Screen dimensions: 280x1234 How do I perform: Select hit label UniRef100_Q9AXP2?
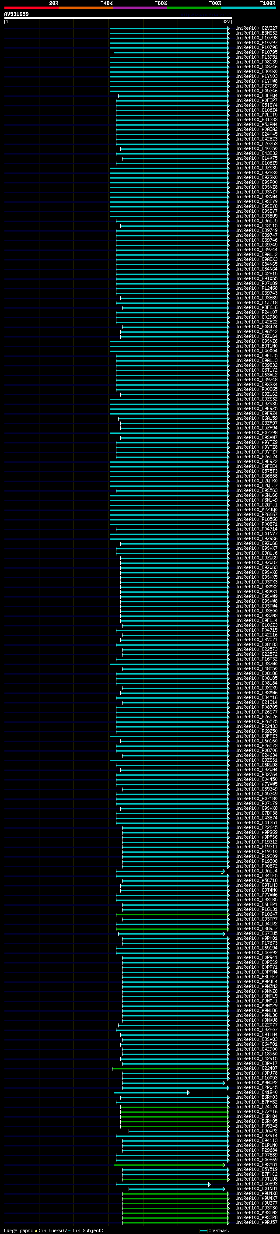256,1131
